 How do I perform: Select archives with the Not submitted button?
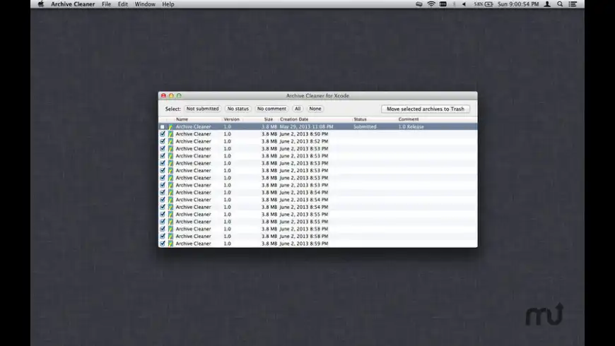[x=202, y=109]
